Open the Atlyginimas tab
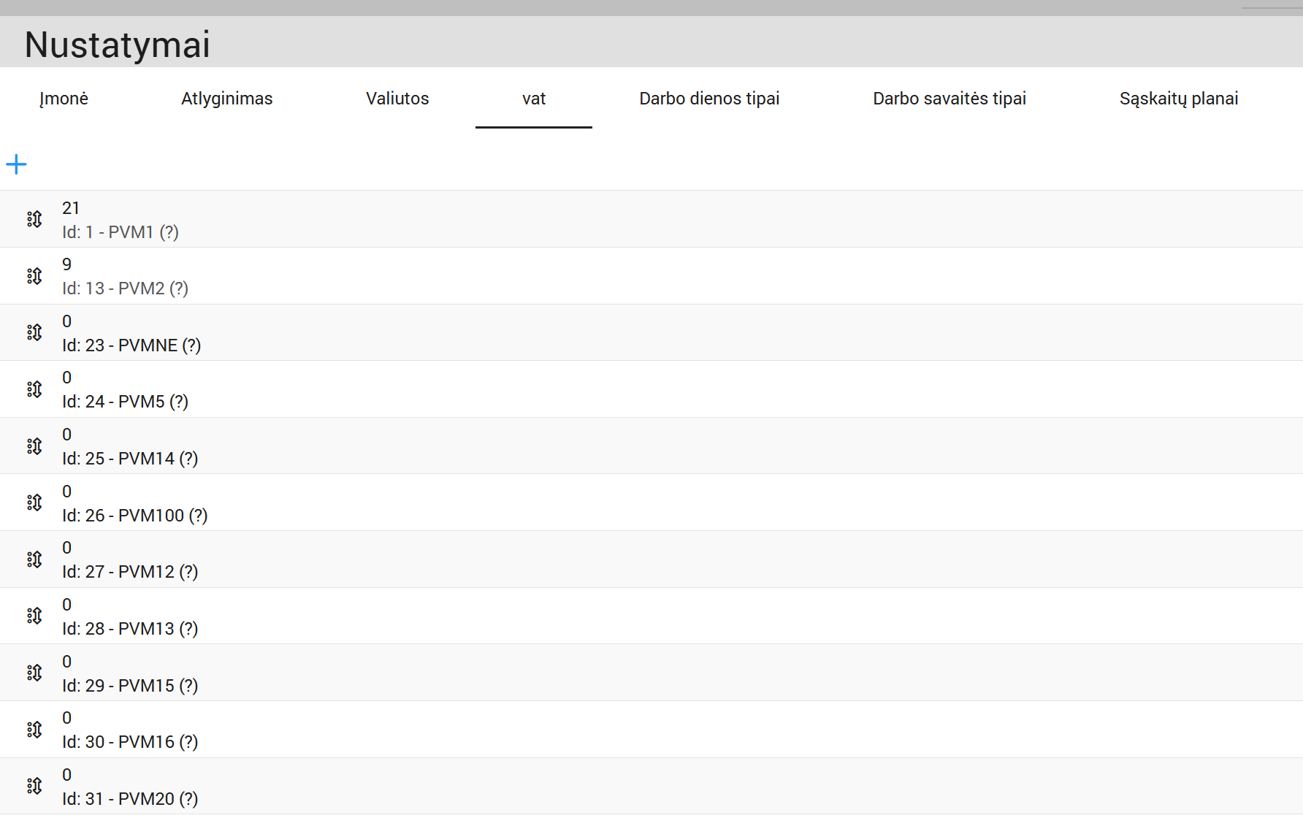This screenshot has height=818, width=1303. pyautogui.click(x=226, y=99)
